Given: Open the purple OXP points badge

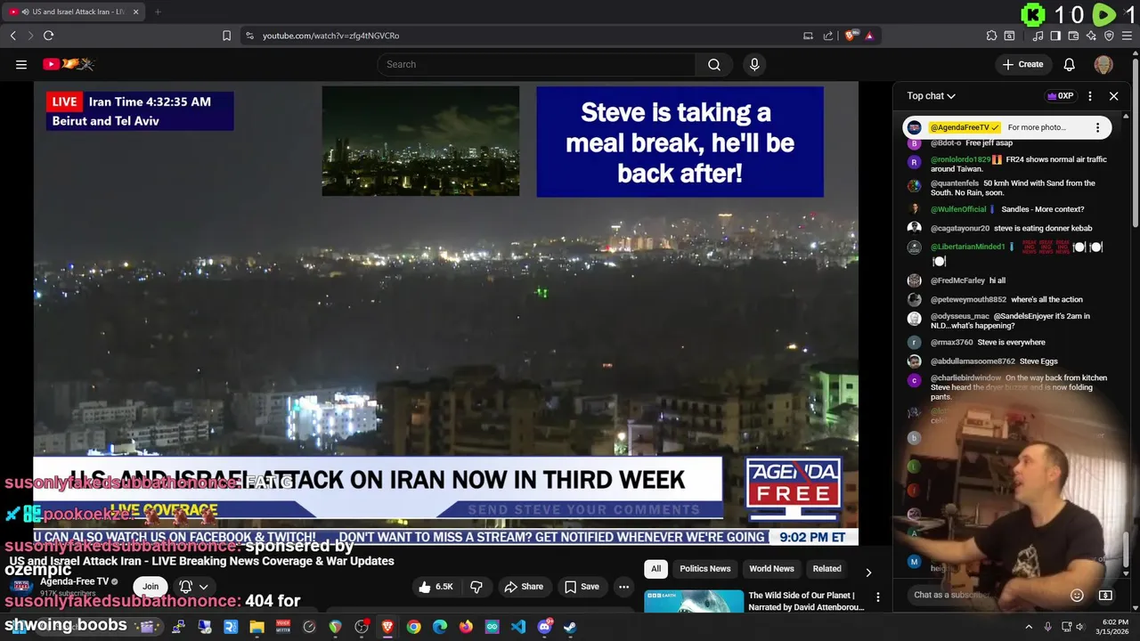Looking at the screenshot, I should tap(1060, 96).
